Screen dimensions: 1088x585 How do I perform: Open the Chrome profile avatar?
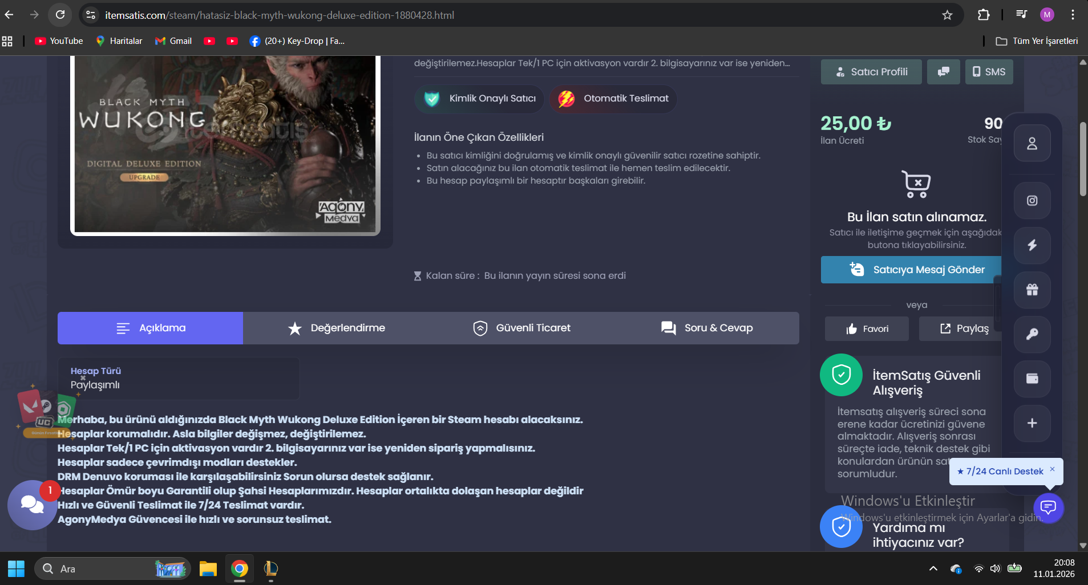(1047, 15)
